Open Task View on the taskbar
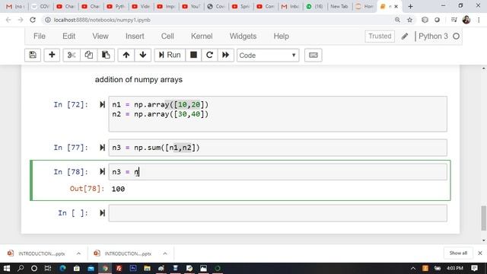 (48, 268)
